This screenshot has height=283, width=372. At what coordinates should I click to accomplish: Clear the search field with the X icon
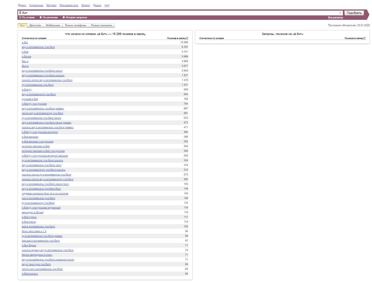340,13
